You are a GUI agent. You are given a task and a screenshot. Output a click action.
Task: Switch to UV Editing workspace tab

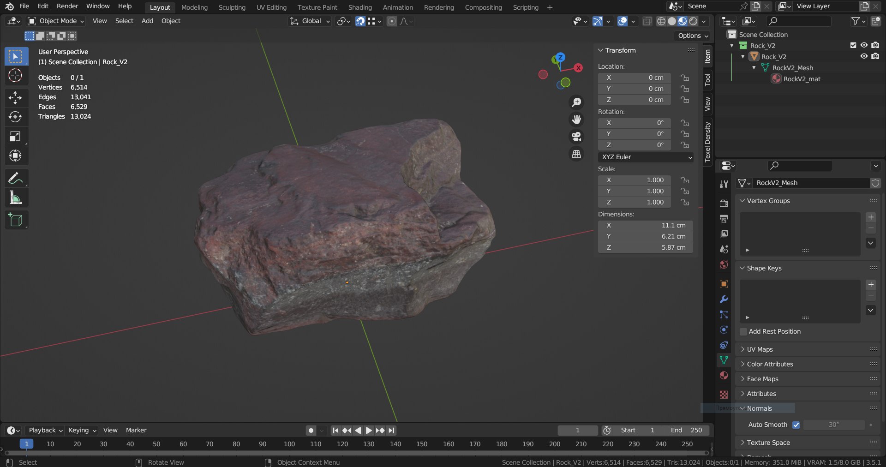point(271,7)
